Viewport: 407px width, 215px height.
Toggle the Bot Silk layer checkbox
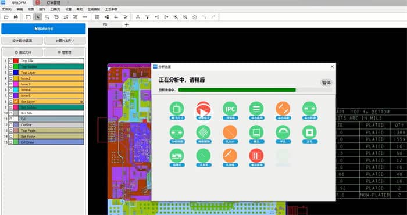[x=10, y=113]
